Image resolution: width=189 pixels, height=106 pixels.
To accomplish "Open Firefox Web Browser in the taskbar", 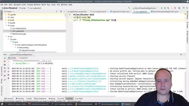I will 84,104.
